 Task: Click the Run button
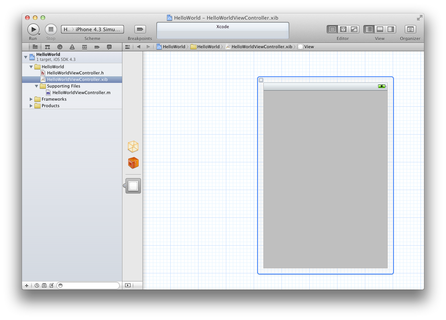pos(33,29)
